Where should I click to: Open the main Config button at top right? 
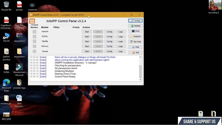point(136,21)
